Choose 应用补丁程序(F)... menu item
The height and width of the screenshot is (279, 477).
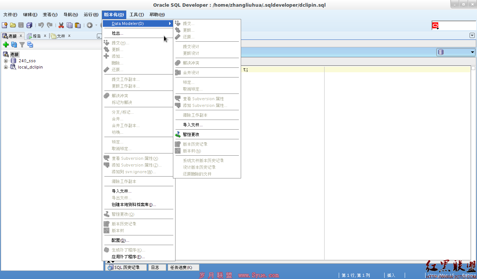click(x=138, y=257)
